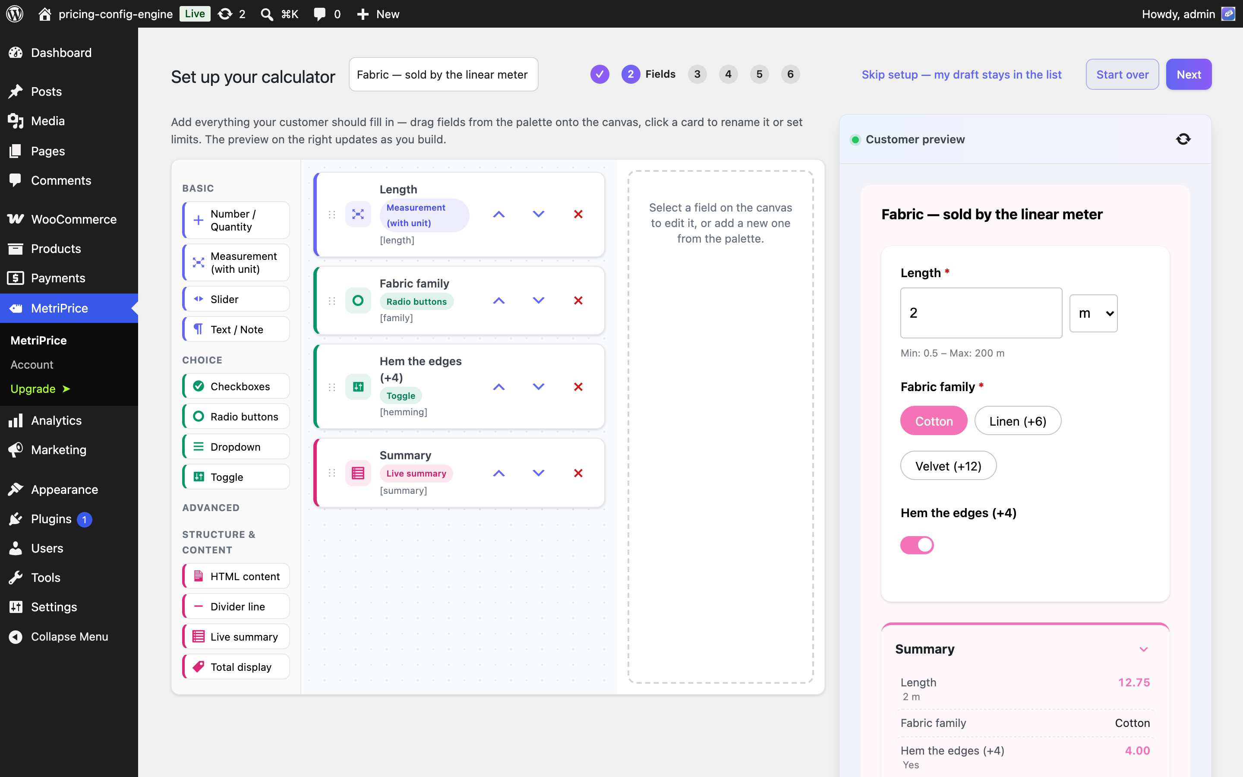Open the MetriPrice Account submenu item
The height and width of the screenshot is (777, 1243).
(x=32, y=364)
